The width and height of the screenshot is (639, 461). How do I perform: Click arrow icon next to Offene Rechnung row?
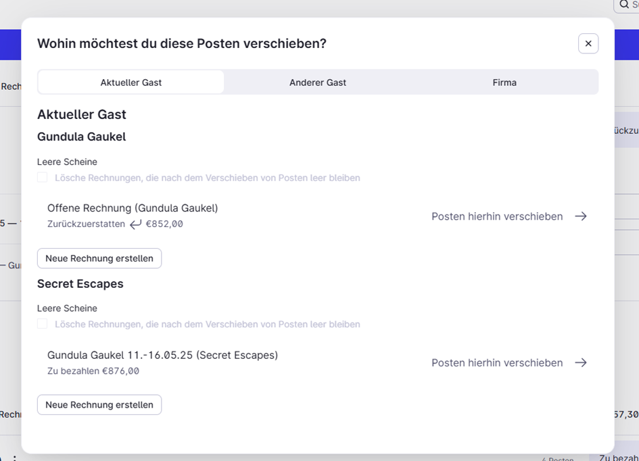click(x=581, y=216)
